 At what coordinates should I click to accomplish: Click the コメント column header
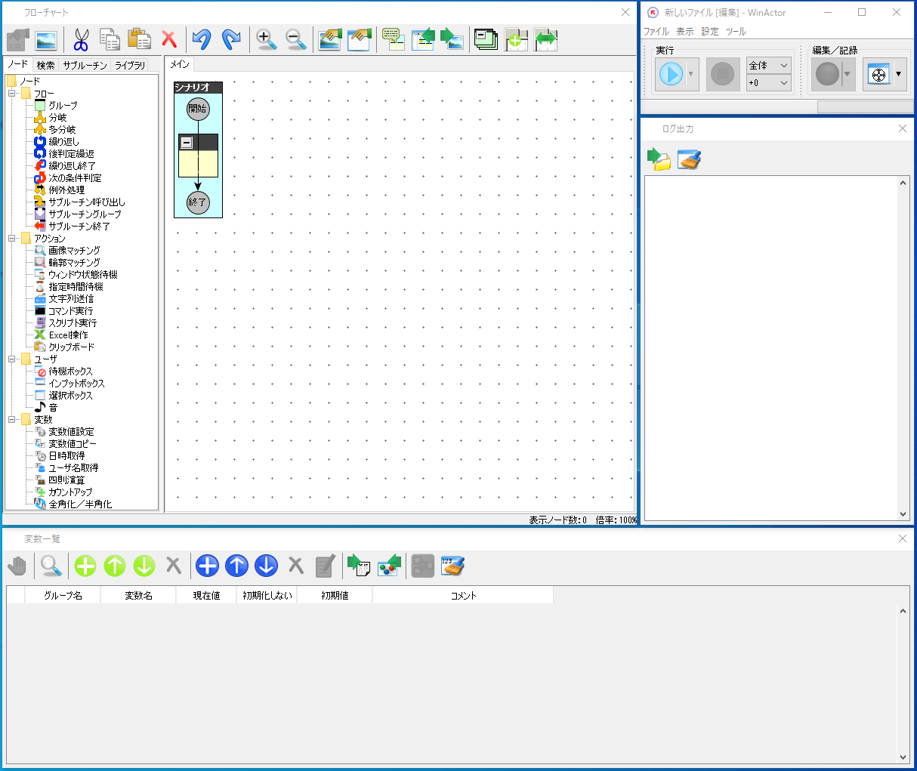coord(463,596)
